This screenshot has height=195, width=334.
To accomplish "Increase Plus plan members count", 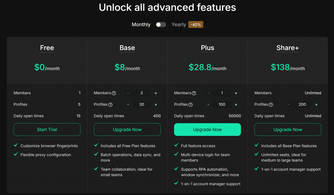I will point(236,93).
